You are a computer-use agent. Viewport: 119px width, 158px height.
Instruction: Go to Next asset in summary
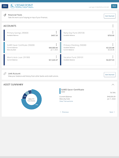(112, 112)
